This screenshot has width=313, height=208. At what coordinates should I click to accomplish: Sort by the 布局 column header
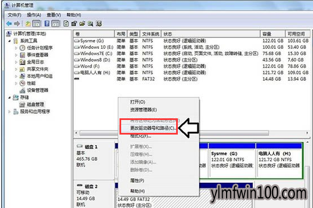pyautogui.click(x=121, y=34)
